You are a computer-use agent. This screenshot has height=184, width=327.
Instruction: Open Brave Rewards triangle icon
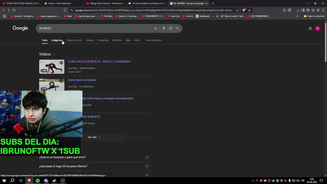249,10
